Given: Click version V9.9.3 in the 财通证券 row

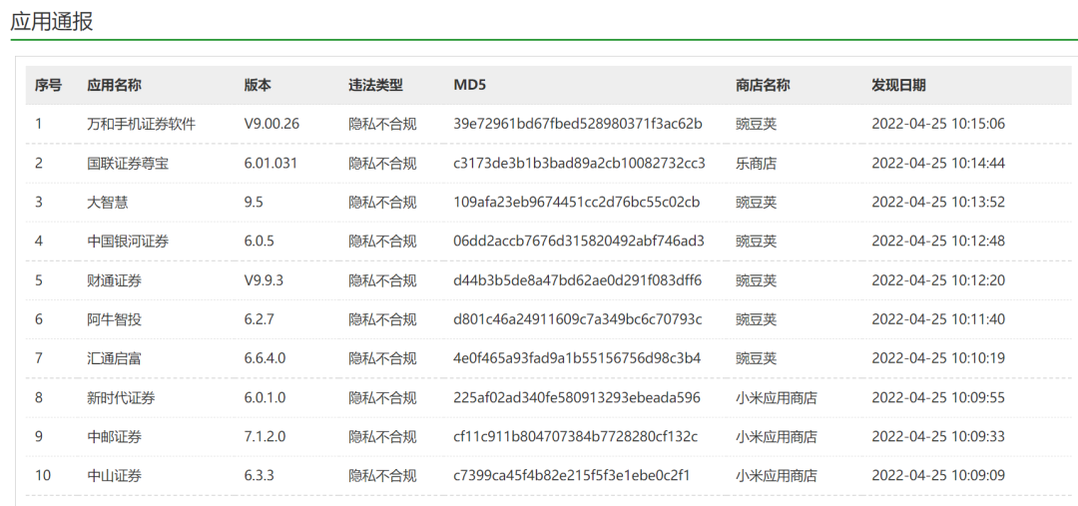Looking at the screenshot, I should click(264, 280).
